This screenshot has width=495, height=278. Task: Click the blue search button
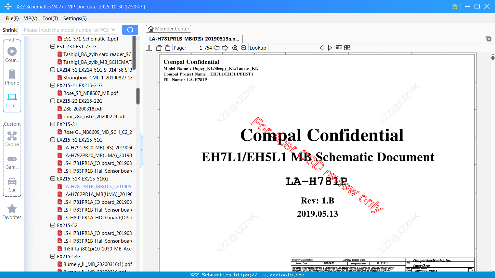point(130,30)
